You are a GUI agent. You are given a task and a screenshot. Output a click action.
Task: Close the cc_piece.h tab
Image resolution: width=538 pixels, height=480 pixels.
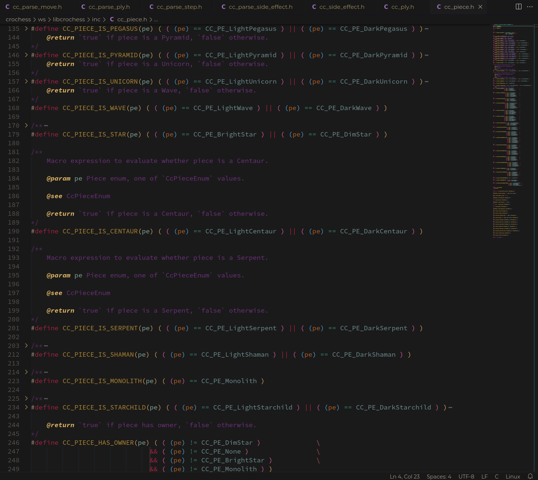(x=480, y=7)
